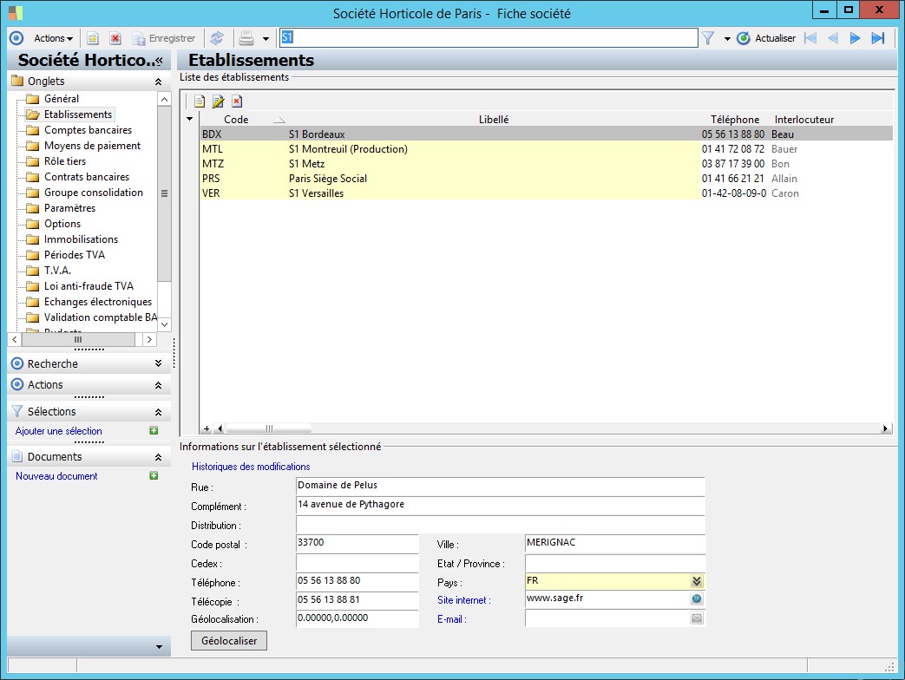This screenshot has height=680, width=905.
Task: Go to the next record with the arrow
Action: click(855, 38)
